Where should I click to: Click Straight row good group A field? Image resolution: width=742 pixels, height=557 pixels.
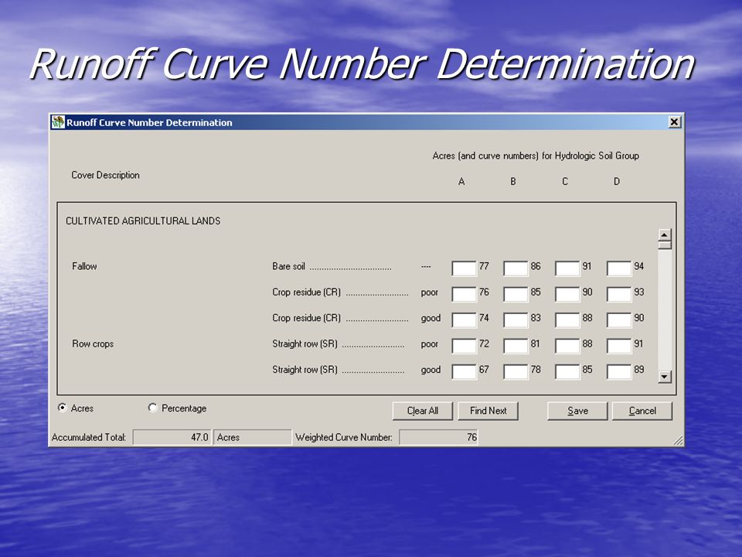465,371
